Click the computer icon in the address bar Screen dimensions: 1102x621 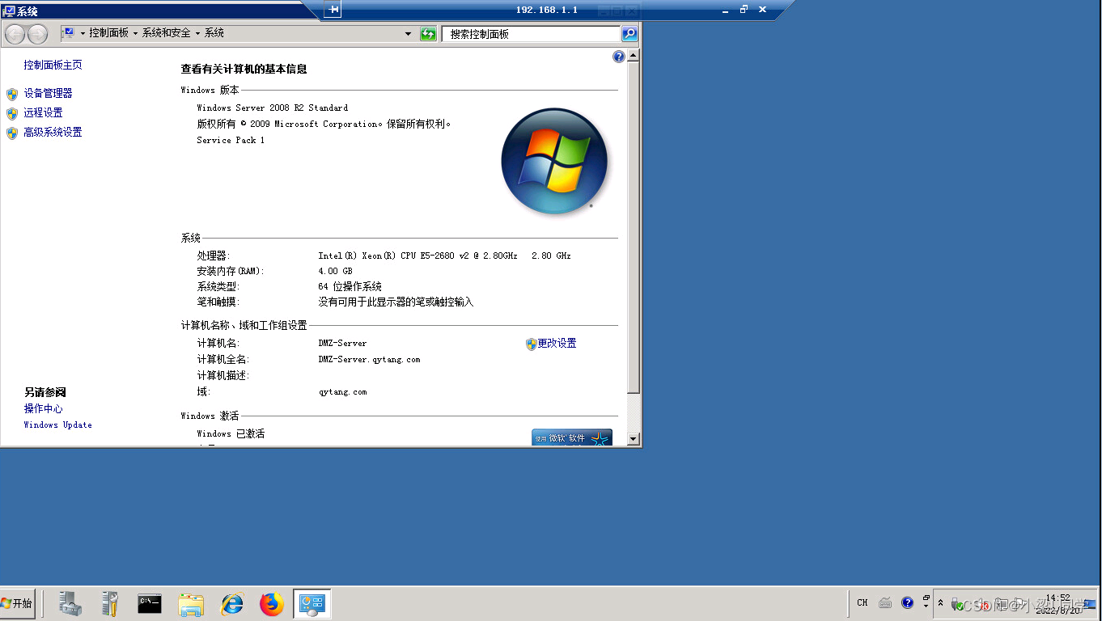pos(69,33)
